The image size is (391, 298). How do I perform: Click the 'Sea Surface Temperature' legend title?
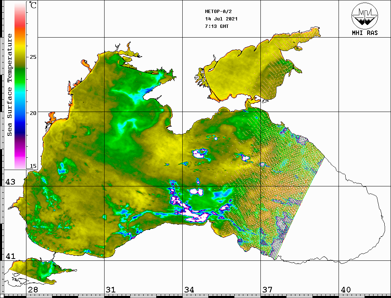(9, 85)
